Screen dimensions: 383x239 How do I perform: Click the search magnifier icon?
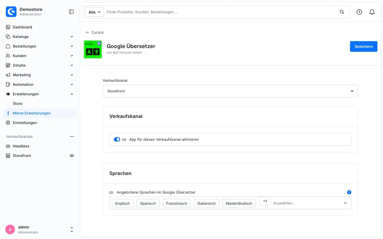point(342,12)
